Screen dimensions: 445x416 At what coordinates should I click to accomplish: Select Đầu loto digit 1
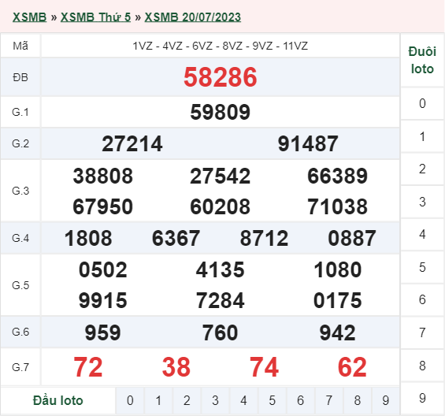(x=158, y=400)
